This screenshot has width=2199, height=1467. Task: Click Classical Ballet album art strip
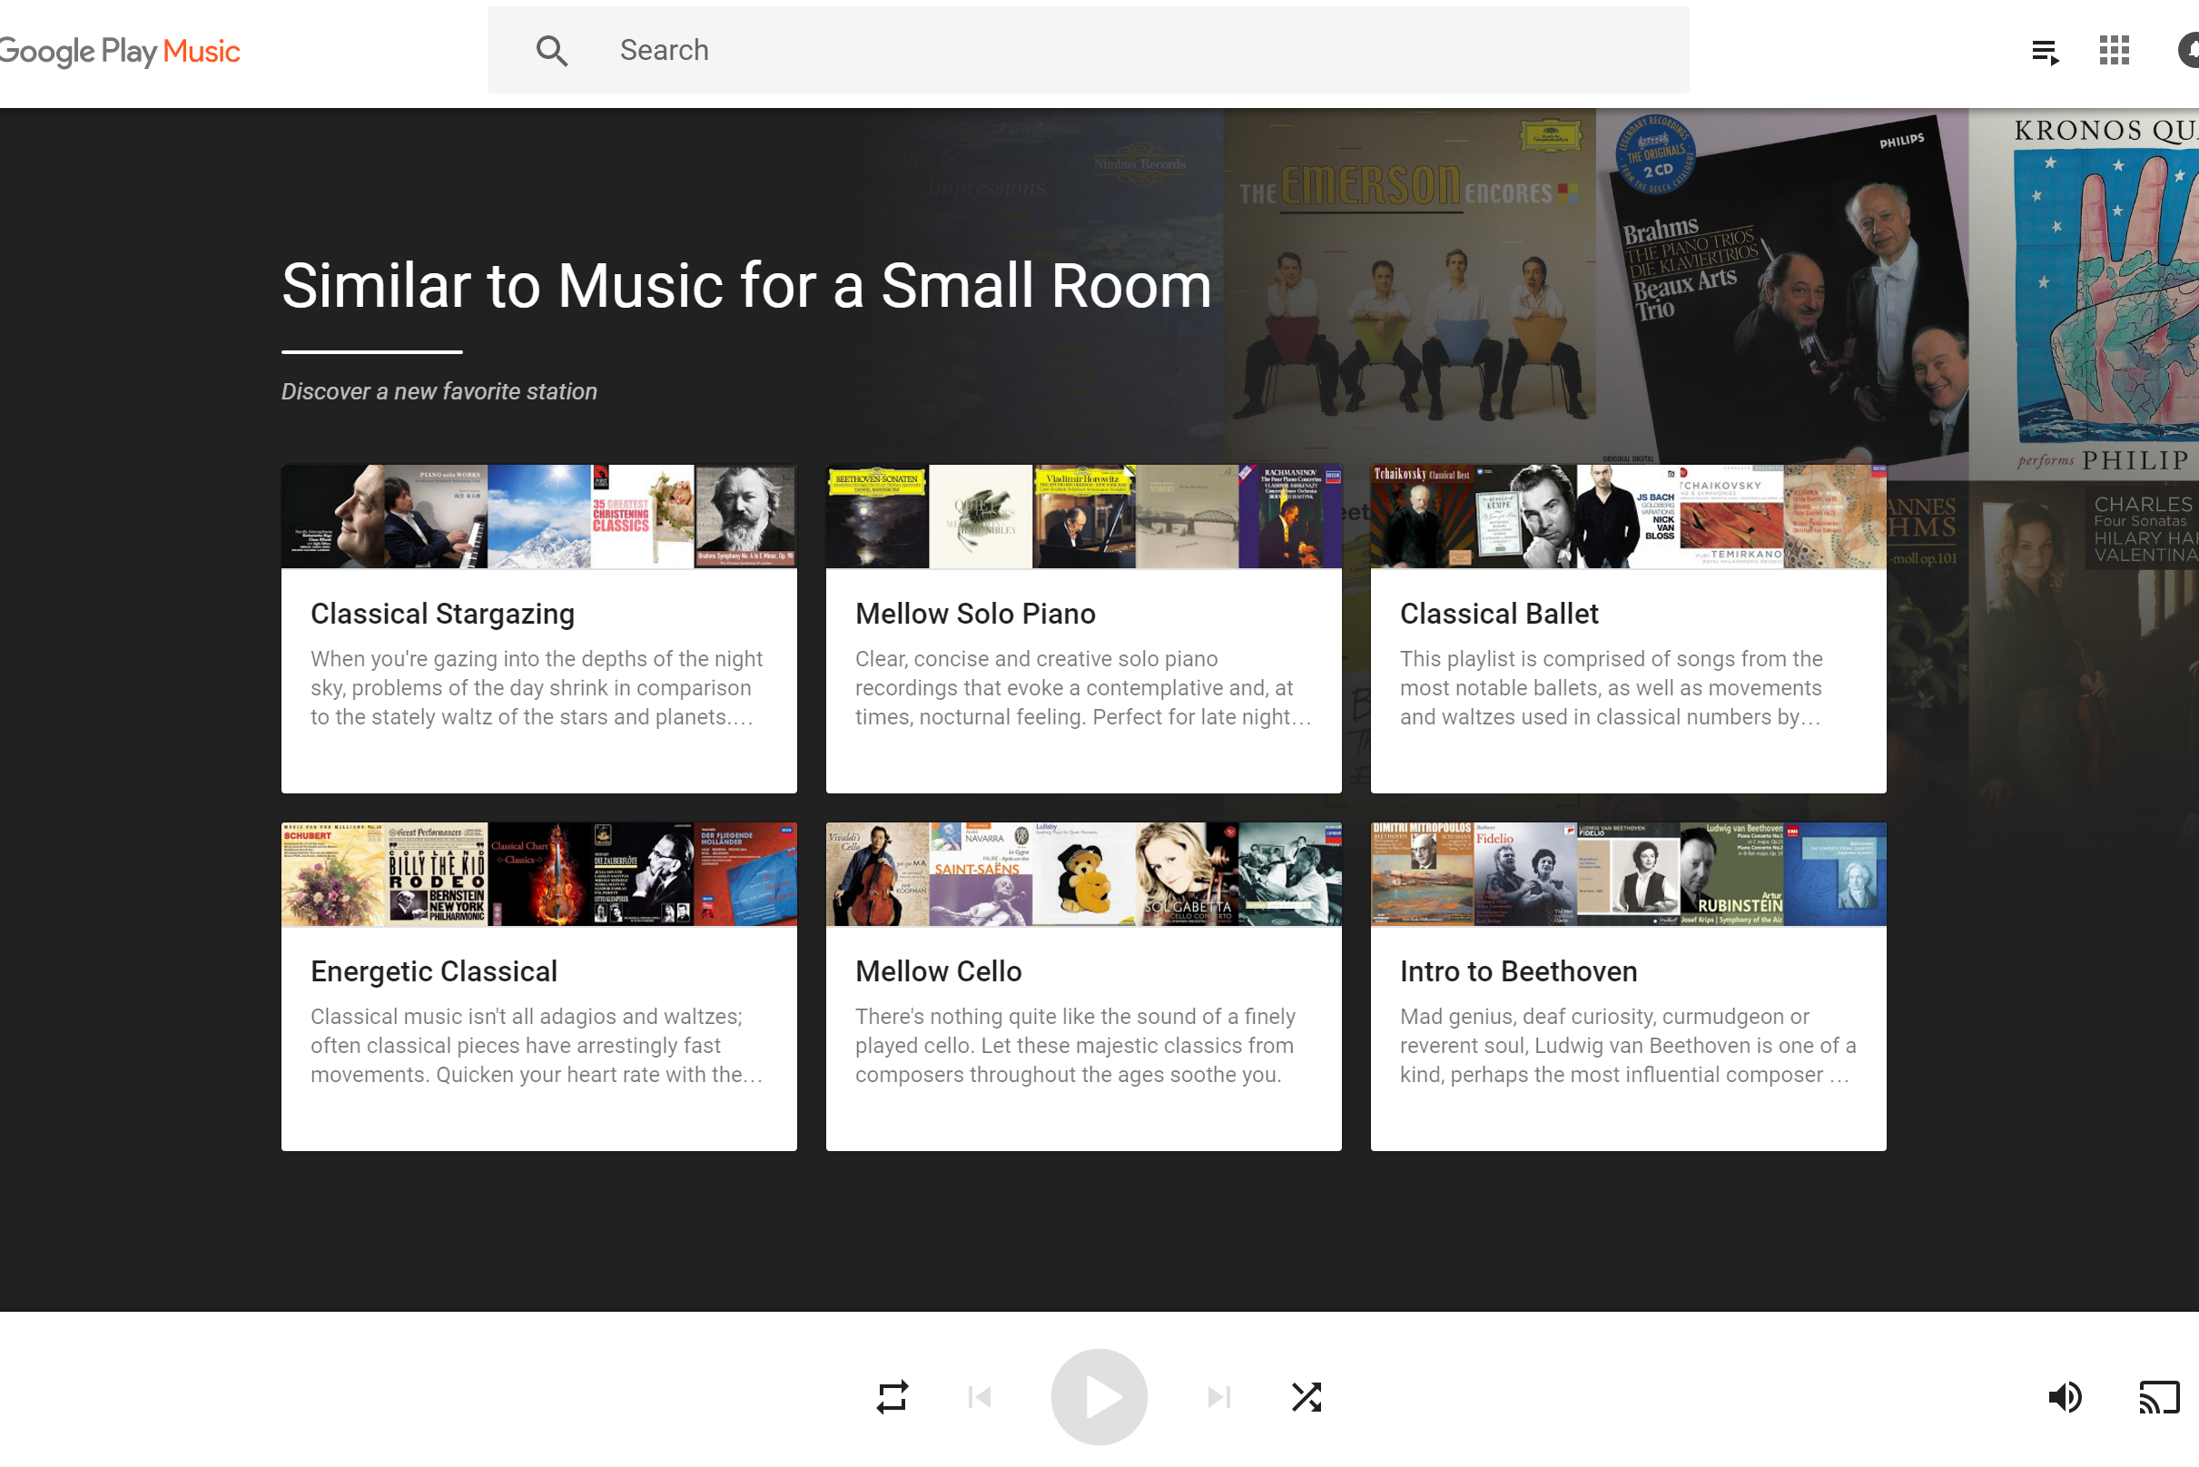[x=1628, y=517]
